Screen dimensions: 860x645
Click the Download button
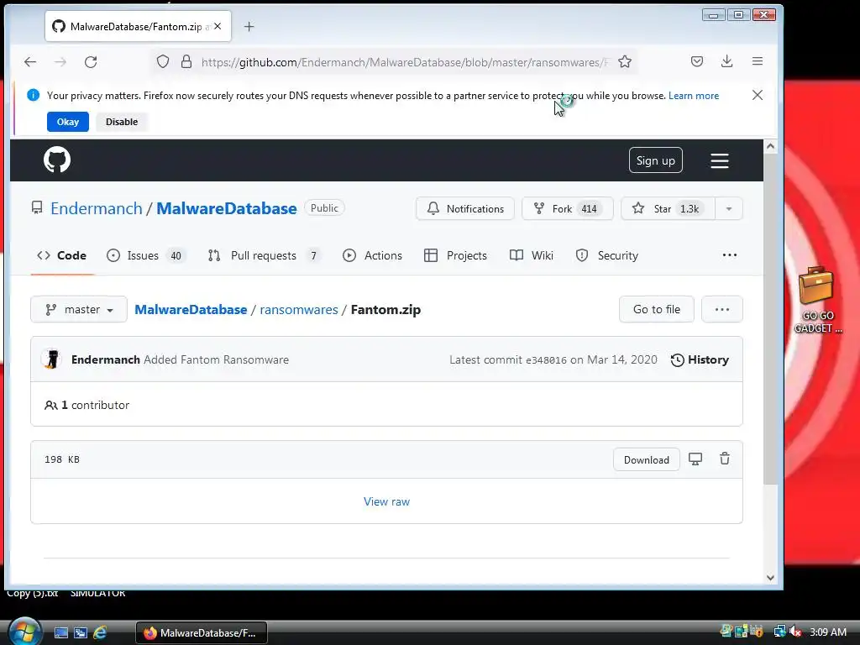pos(647,459)
